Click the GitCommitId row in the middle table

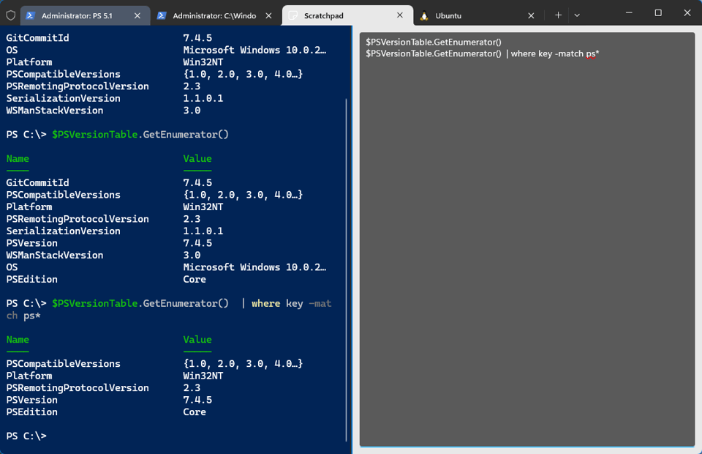point(109,183)
